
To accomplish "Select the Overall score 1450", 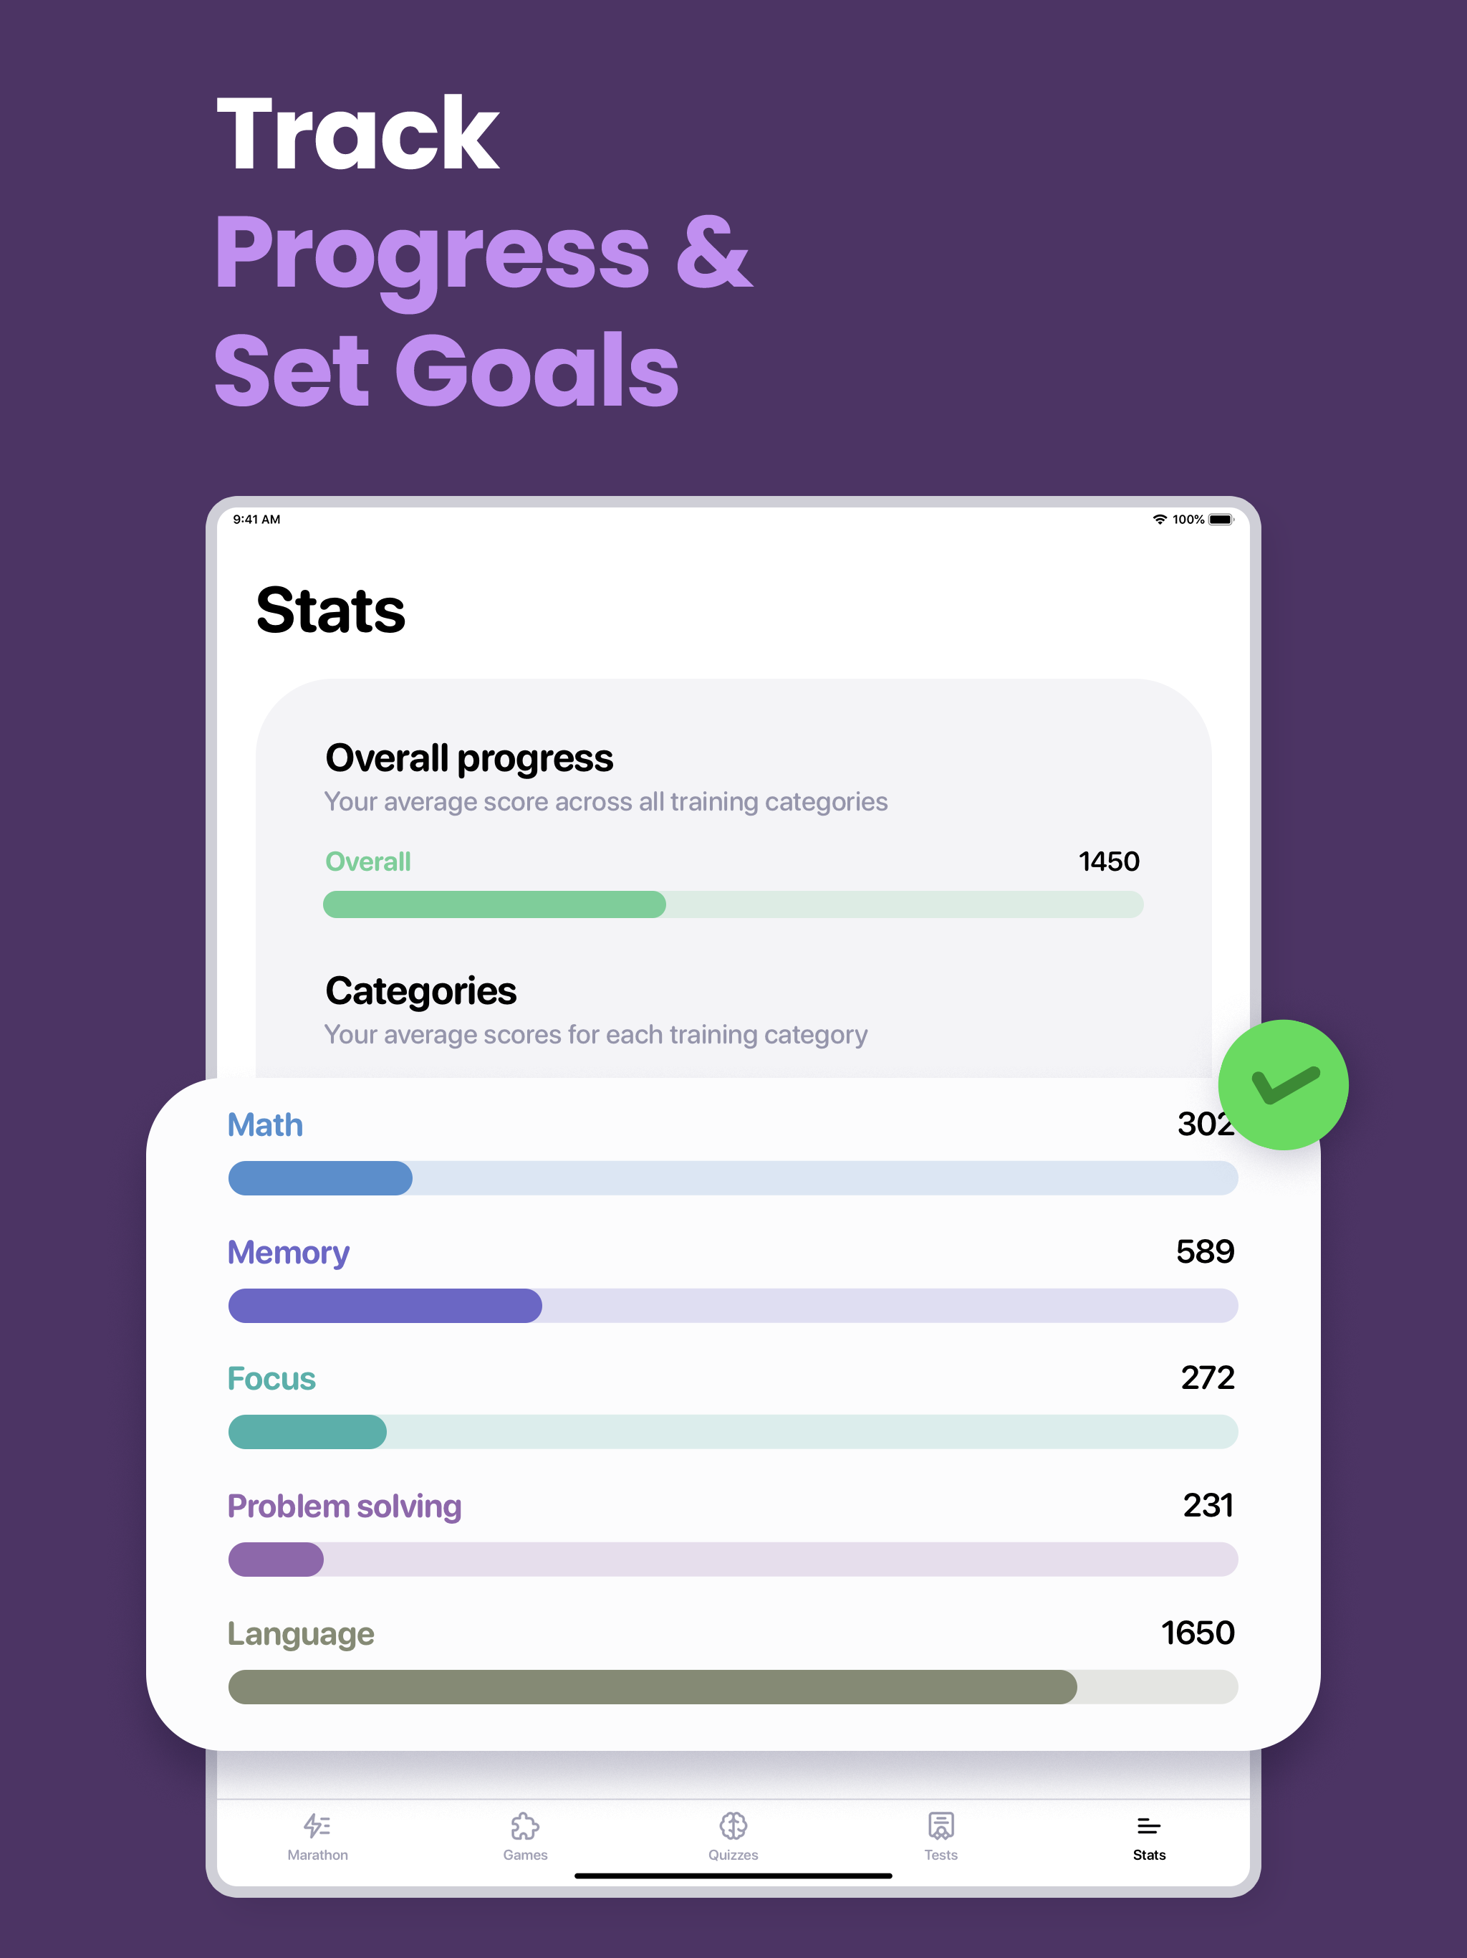I will pos(1109,860).
